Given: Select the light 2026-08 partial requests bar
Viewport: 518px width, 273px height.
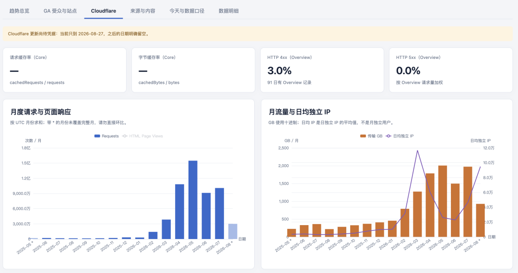Looking at the screenshot, I should (233, 231).
